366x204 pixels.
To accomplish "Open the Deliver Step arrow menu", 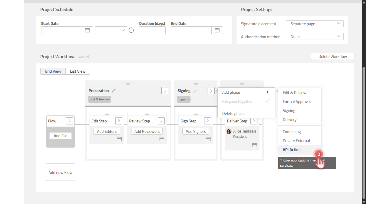I will pos(254,121).
